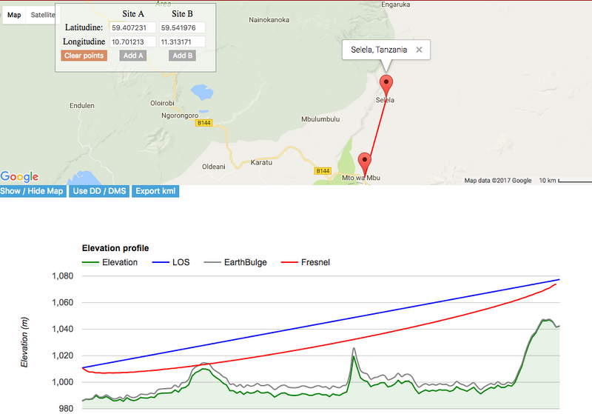
Task: Click the Endulen place label
Action: point(82,105)
